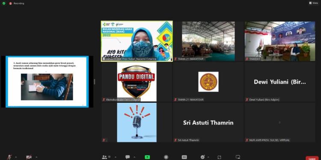Click the child-with-tablet photo in shared slide
Screen dimensions: 321x160
point(47,87)
